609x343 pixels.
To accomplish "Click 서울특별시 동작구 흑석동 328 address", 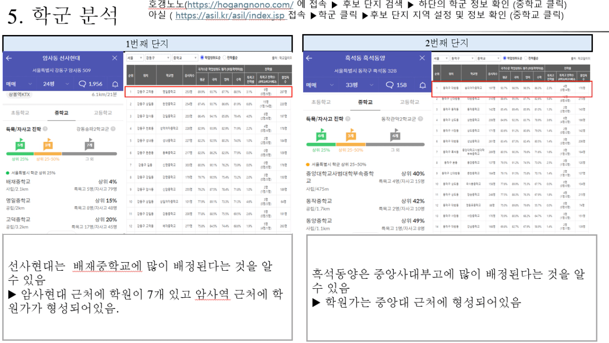I will (x=366, y=71).
